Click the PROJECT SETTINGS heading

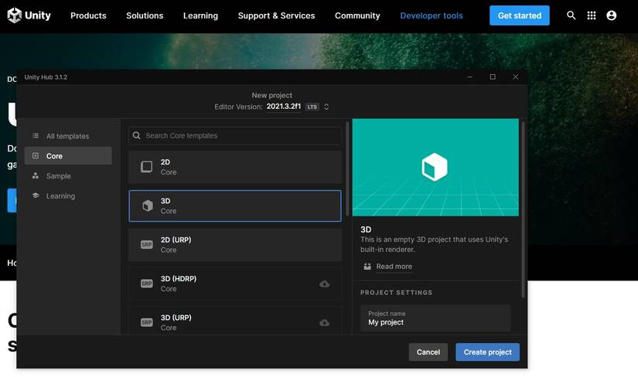[x=396, y=293]
